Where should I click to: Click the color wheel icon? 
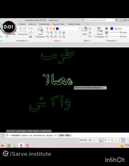pos(106,28)
